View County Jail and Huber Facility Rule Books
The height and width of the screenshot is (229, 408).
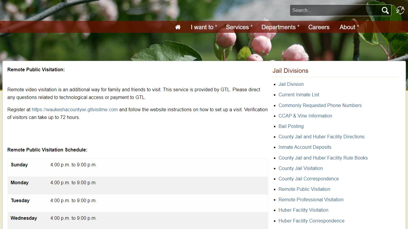point(323,158)
